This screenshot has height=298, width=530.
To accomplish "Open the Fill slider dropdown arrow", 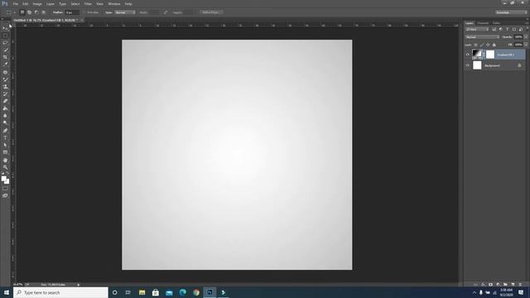I will click(x=526, y=45).
